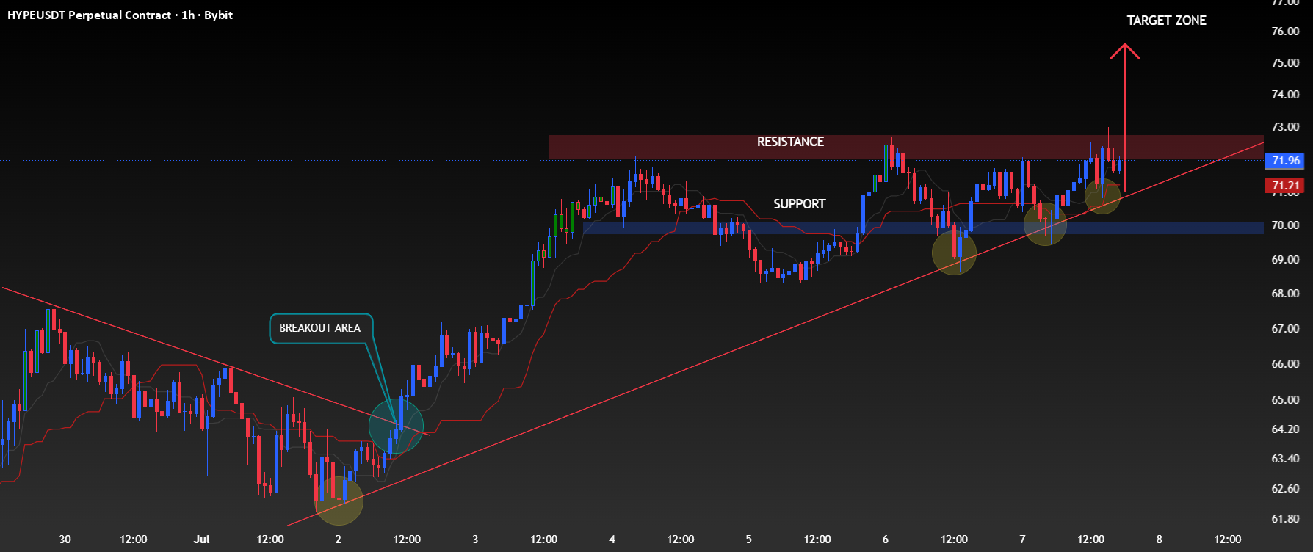Click the HYPEUSDT Perpetual Contract chart title

tap(120, 15)
